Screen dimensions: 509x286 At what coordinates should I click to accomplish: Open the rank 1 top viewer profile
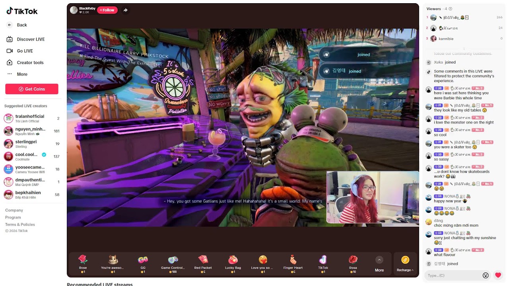click(464, 17)
